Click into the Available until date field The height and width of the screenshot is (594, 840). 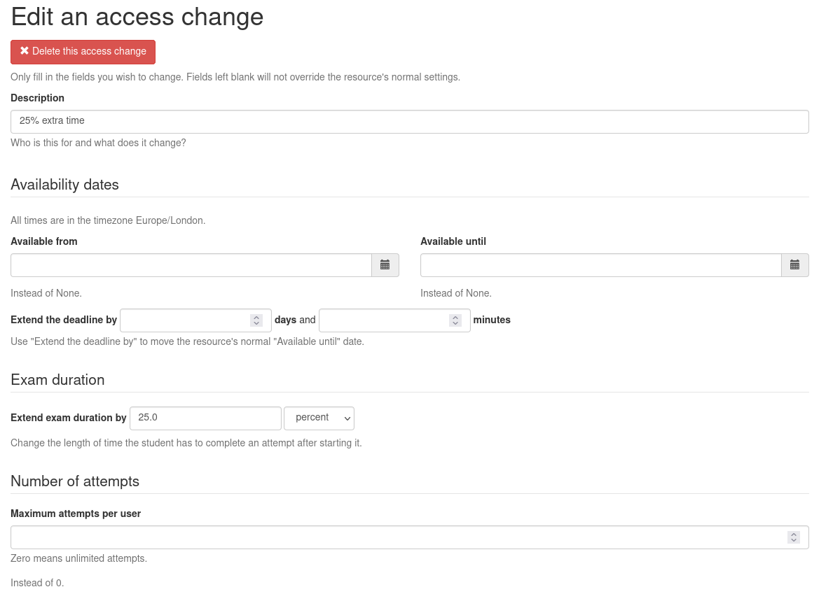coord(600,265)
